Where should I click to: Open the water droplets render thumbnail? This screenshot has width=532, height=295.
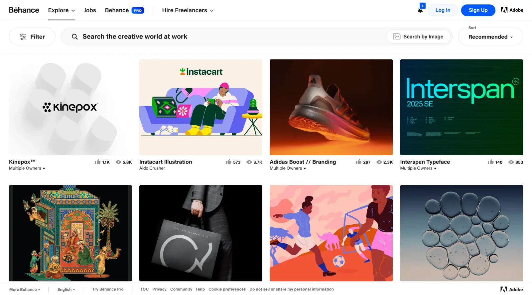click(462, 233)
